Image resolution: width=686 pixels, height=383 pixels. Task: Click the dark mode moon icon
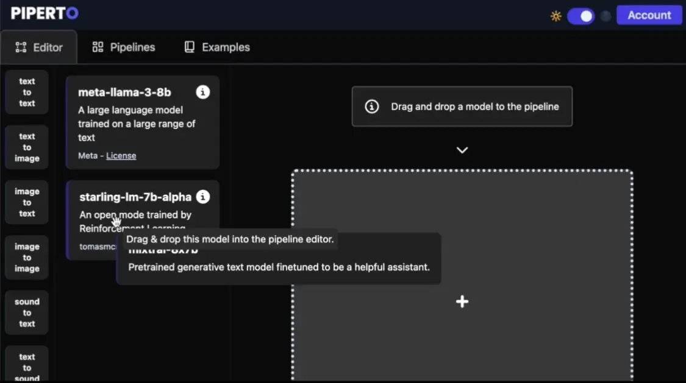(606, 16)
